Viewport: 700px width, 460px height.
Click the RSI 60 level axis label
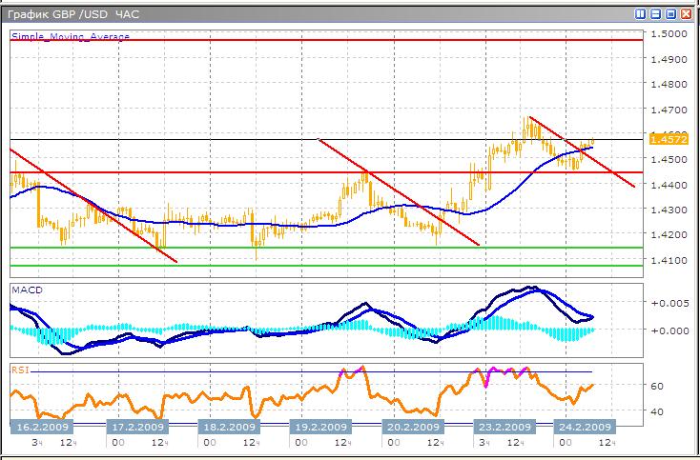click(657, 387)
